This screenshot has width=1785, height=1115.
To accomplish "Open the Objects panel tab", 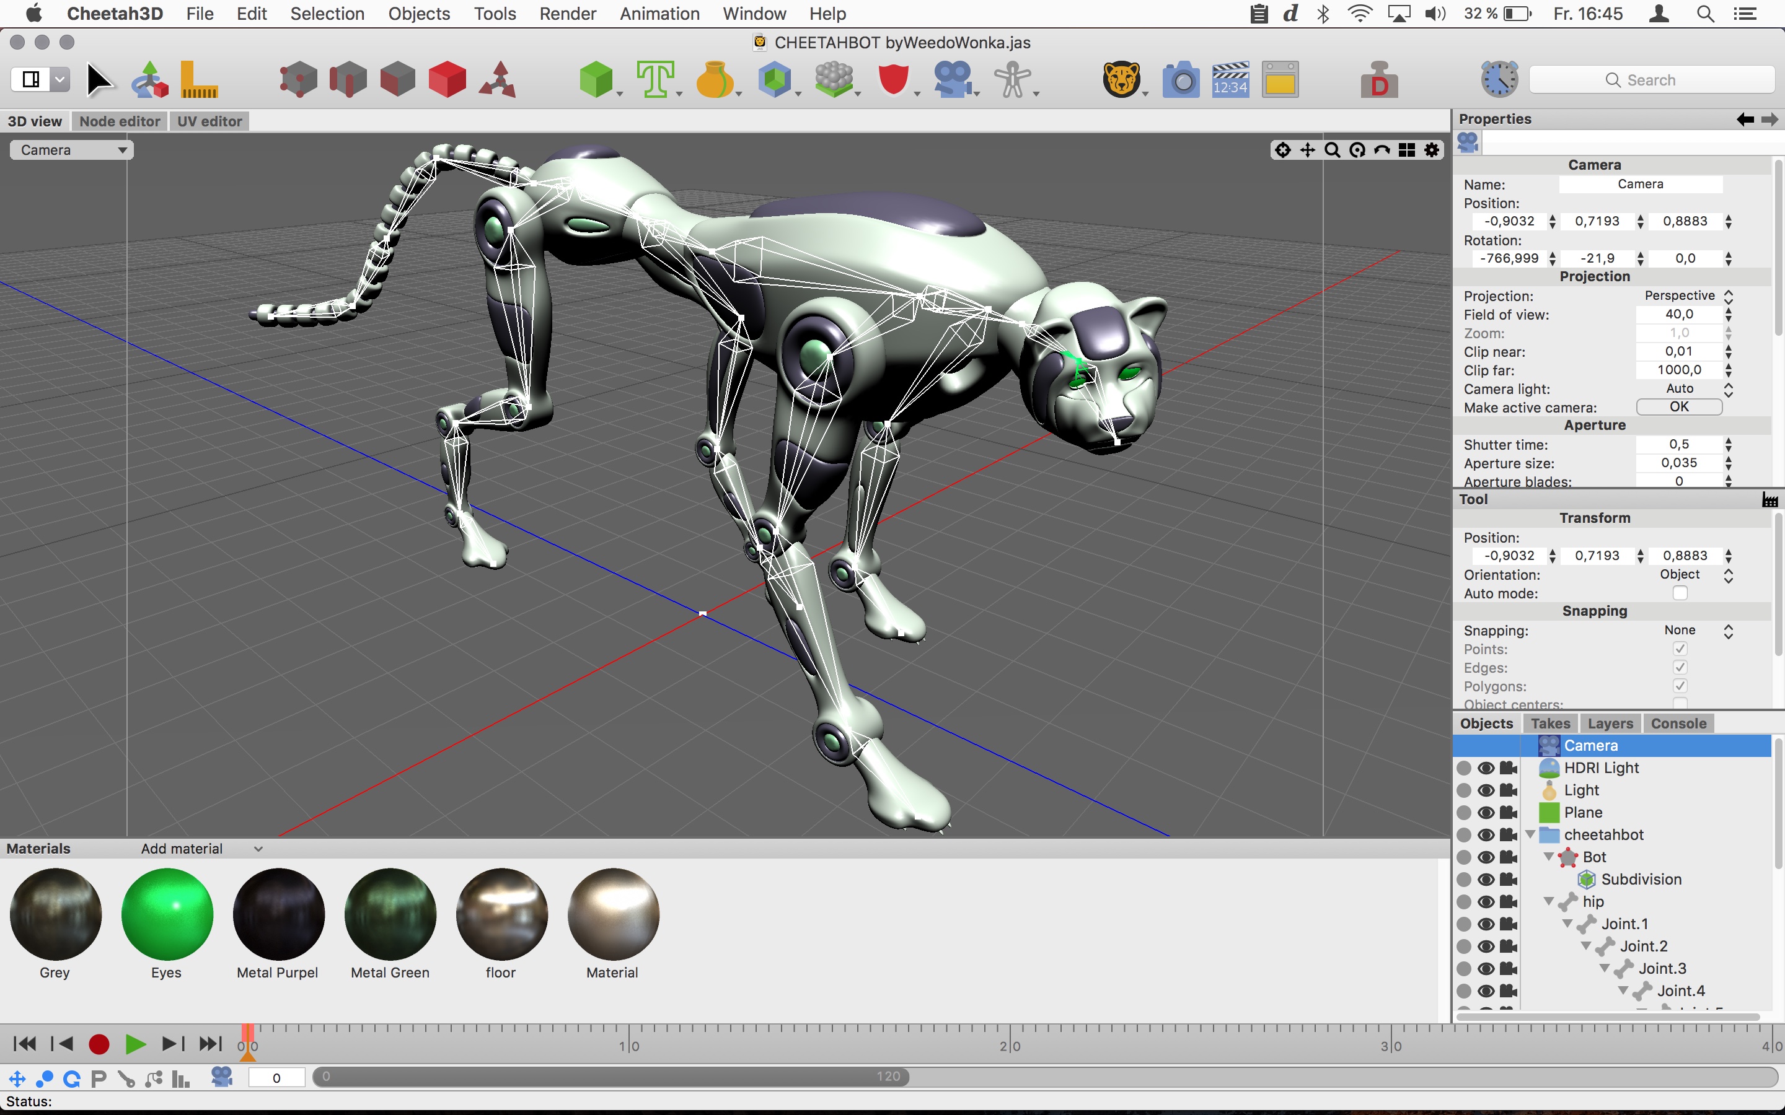I will [1486, 722].
